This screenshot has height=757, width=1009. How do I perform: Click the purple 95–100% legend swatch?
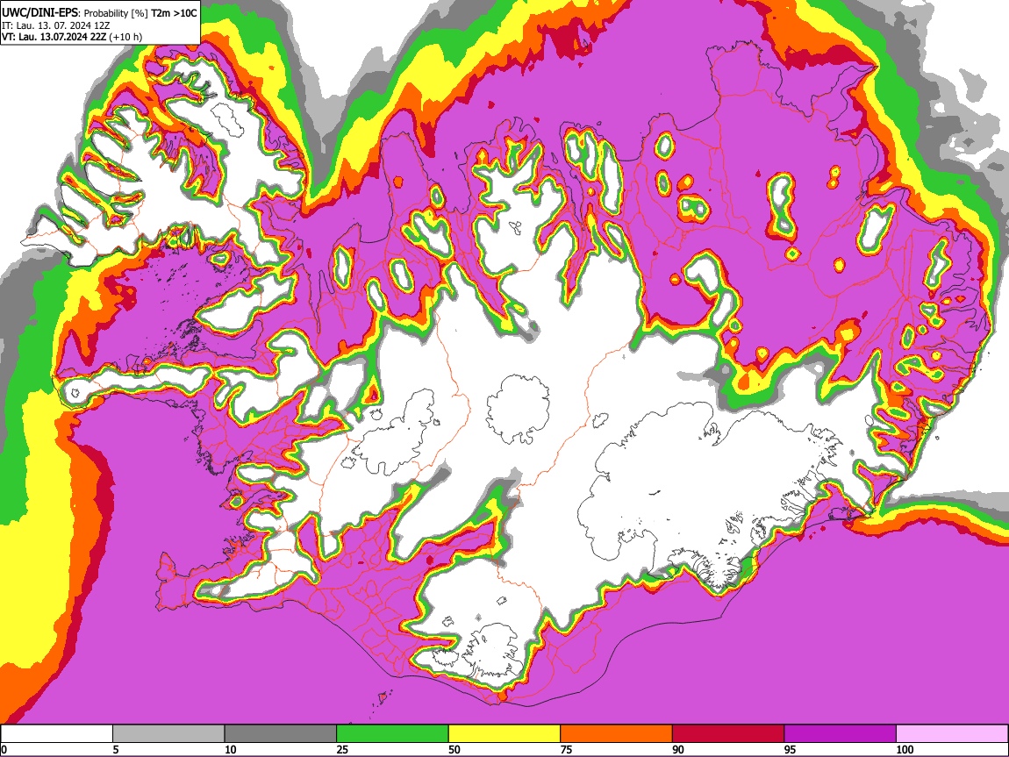(841, 733)
